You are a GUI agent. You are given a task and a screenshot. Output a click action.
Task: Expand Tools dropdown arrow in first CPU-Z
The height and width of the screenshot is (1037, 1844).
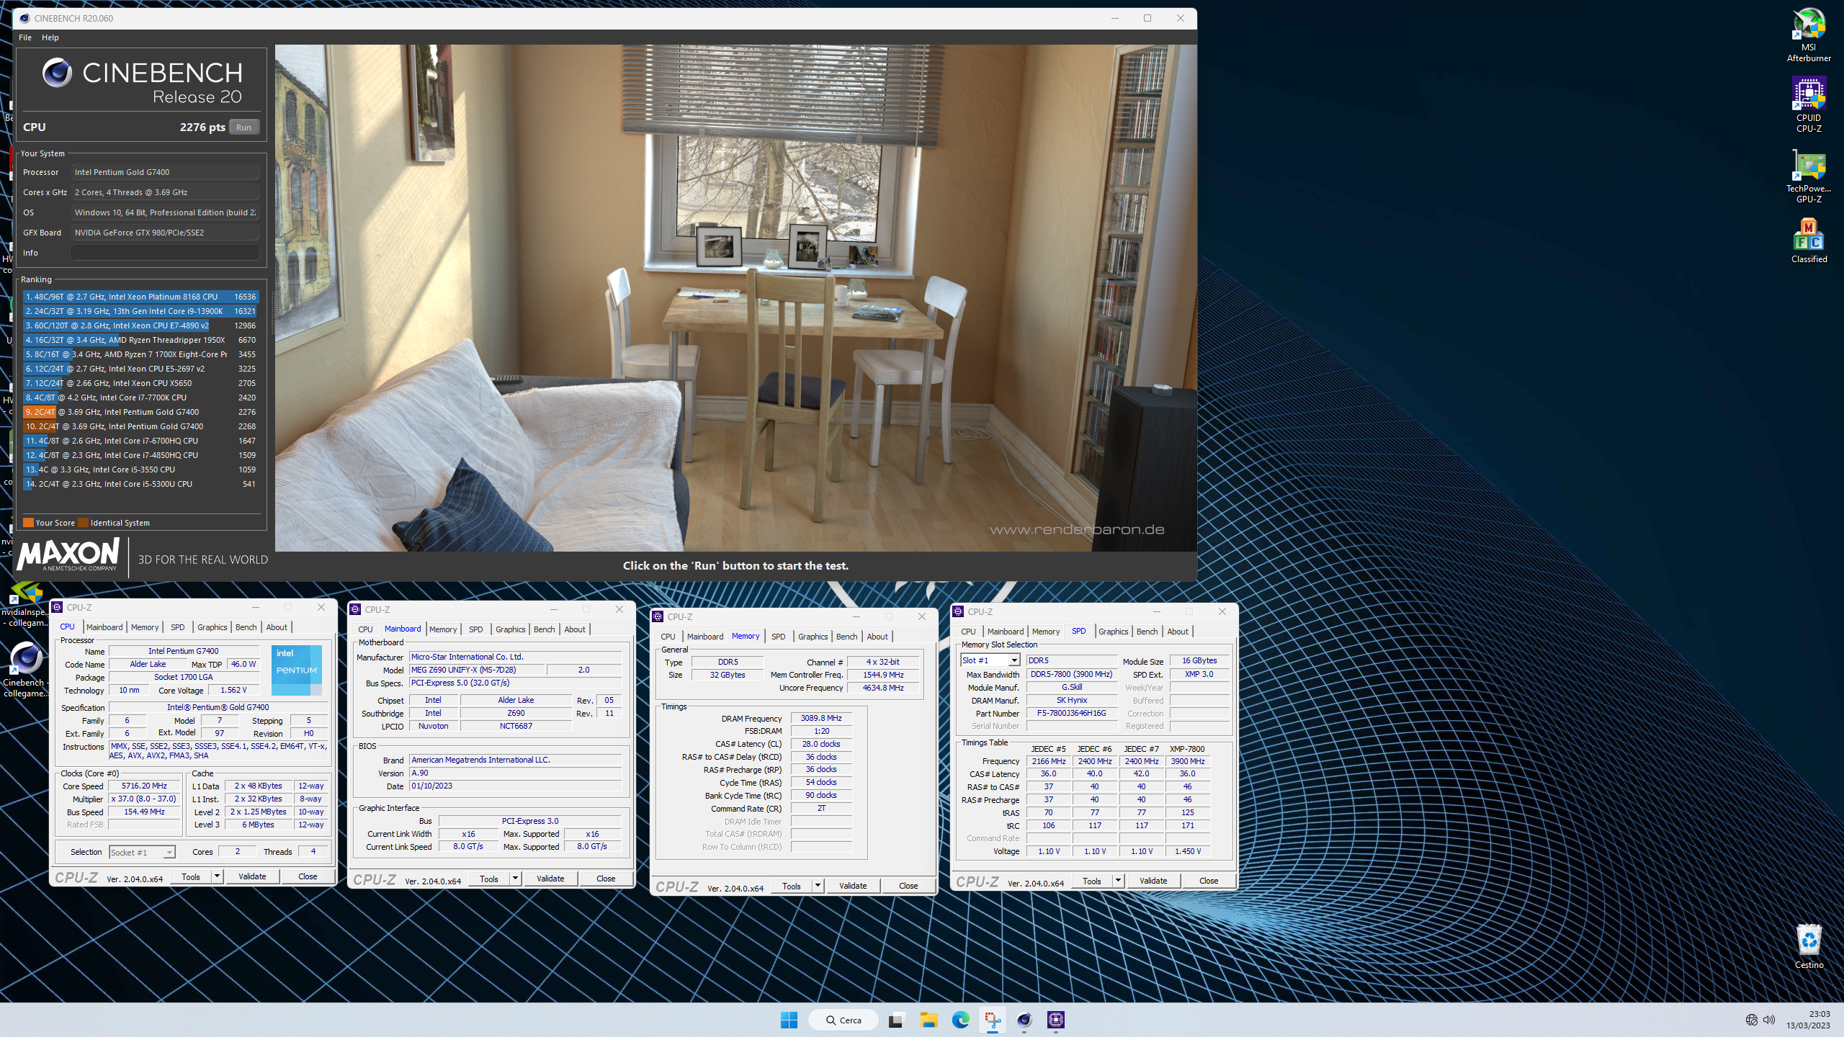(217, 876)
